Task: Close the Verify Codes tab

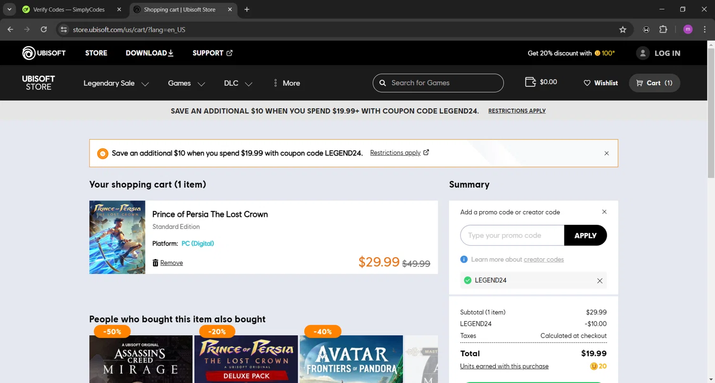Action: point(119,10)
